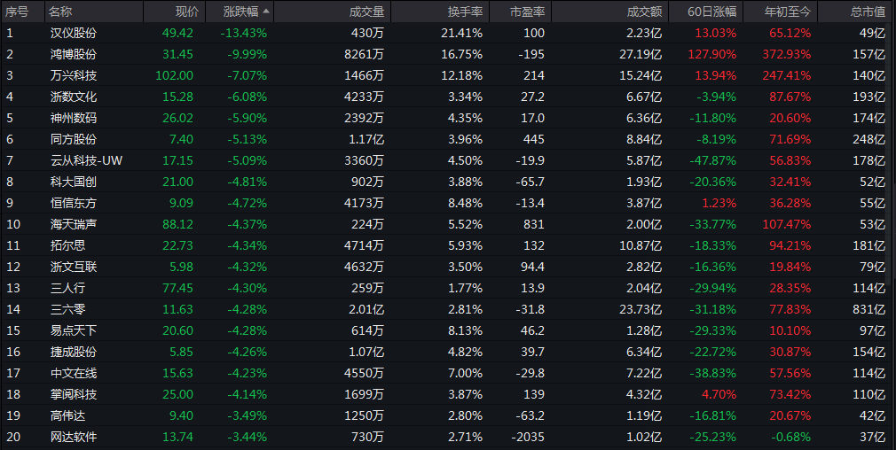Image resolution: width=896 pixels, height=450 pixels.
Task: Click volume 8261万 for 鸿博股份
Action: [x=364, y=54]
